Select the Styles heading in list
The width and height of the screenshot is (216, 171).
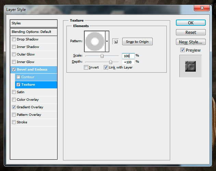pos(34,23)
